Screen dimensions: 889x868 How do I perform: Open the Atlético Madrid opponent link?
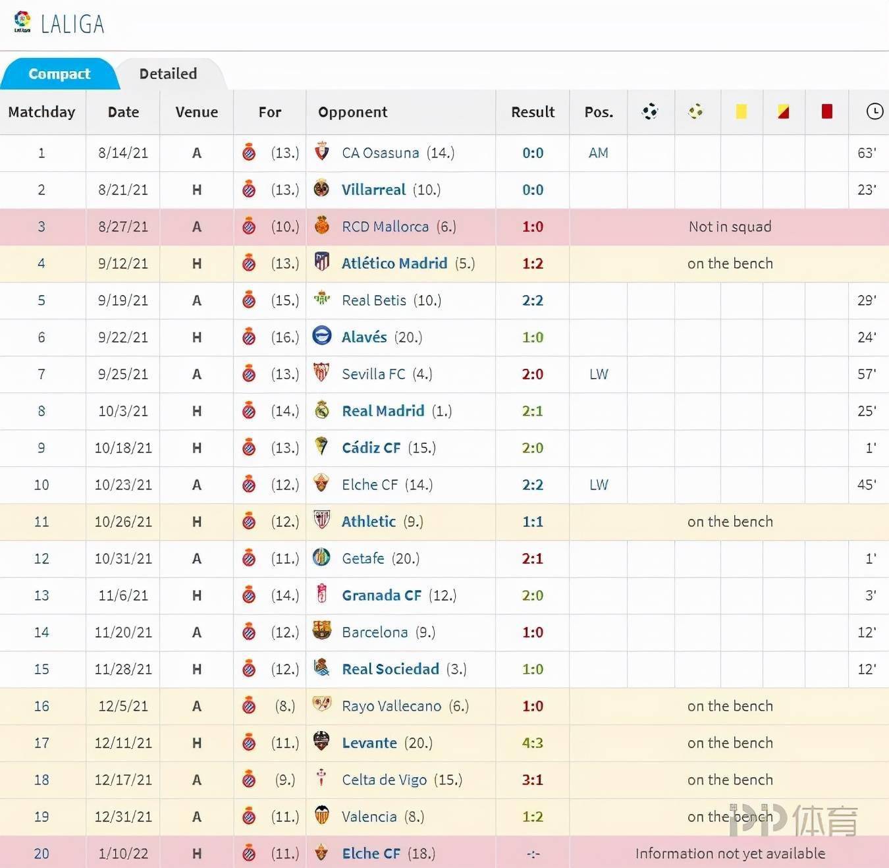[x=394, y=263]
